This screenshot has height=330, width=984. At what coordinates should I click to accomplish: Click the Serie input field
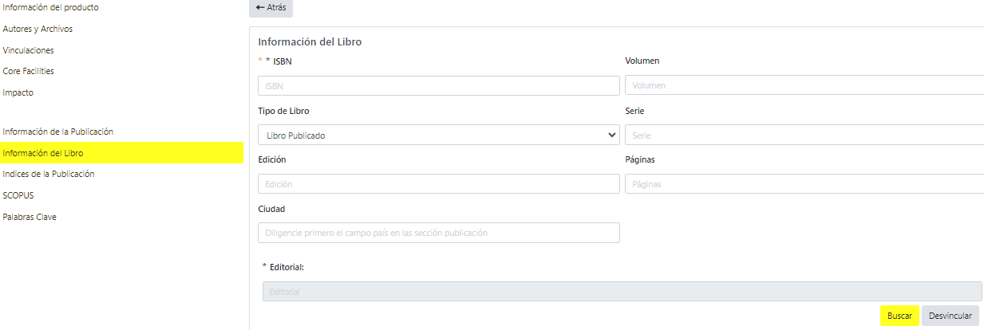click(804, 135)
